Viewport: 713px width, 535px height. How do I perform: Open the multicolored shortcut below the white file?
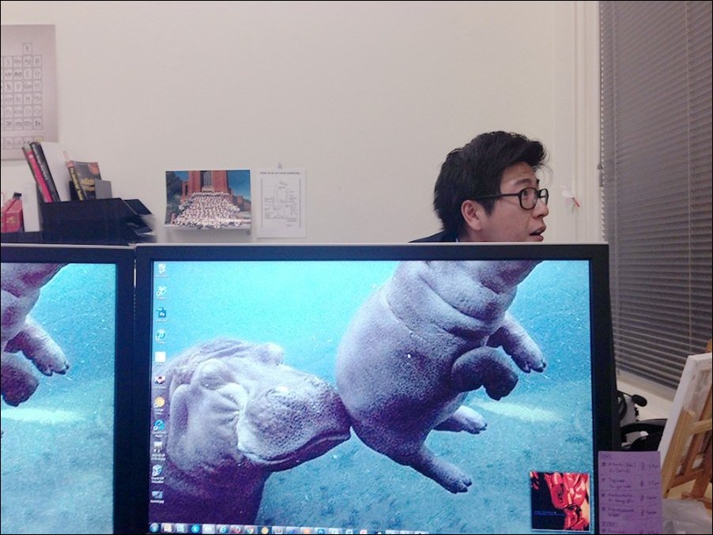(x=160, y=379)
